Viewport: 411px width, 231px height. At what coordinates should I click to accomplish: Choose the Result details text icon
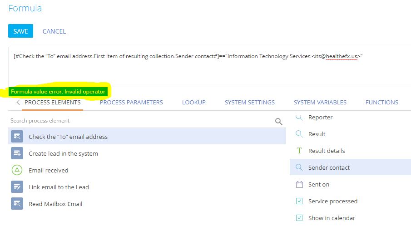[x=299, y=151]
